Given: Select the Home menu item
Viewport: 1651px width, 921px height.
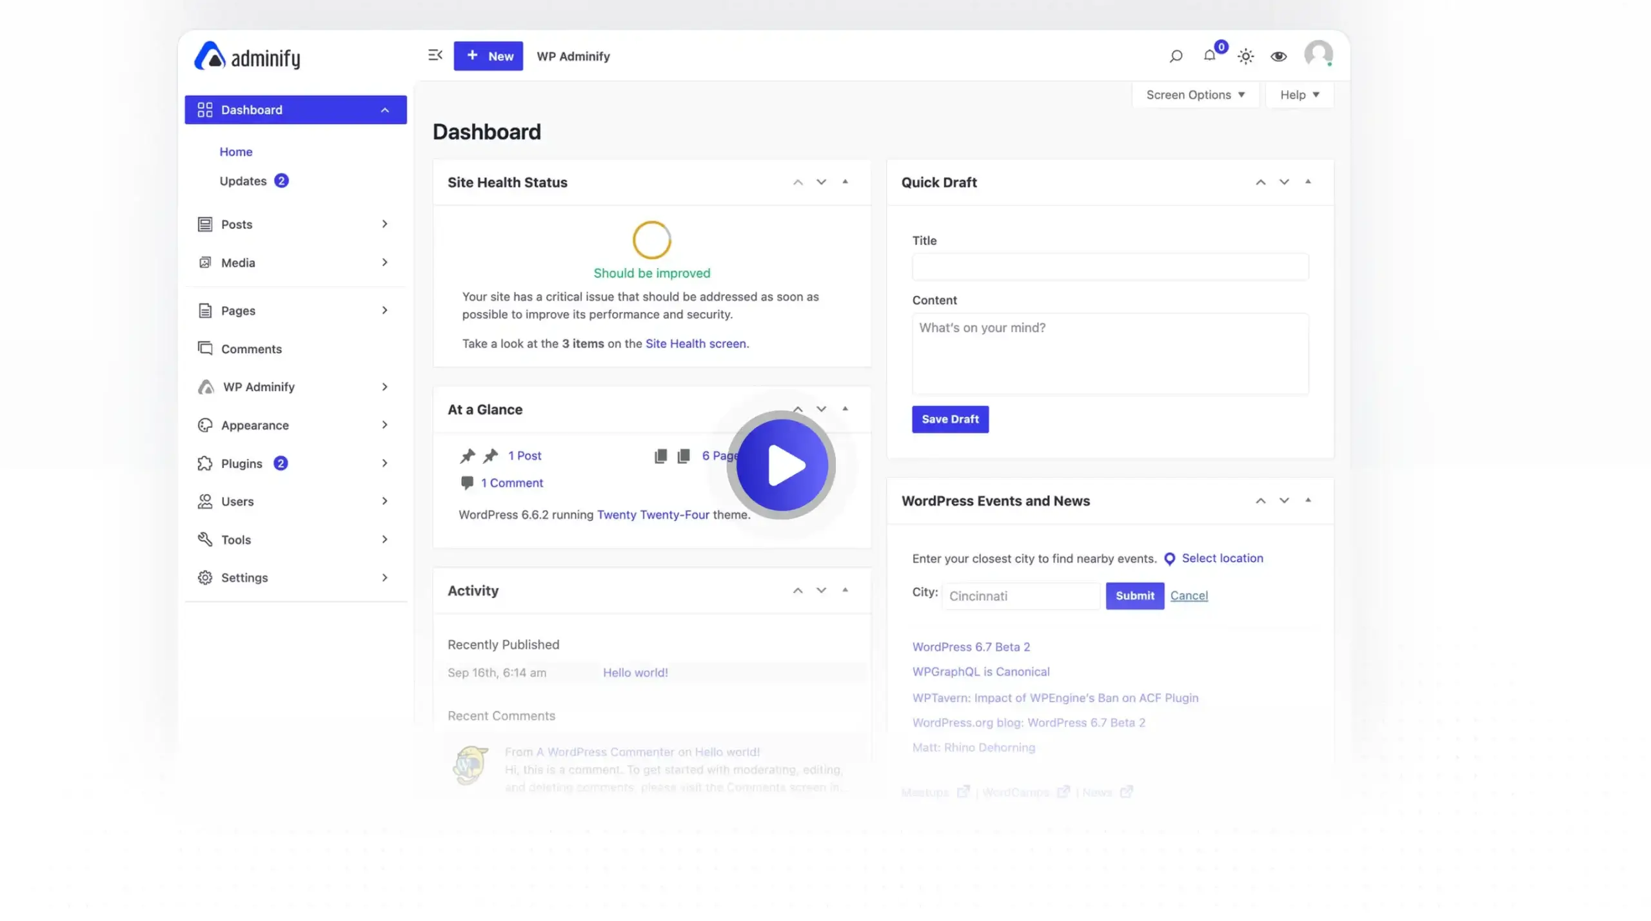Looking at the screenshot, I should [x=236, y=151].
